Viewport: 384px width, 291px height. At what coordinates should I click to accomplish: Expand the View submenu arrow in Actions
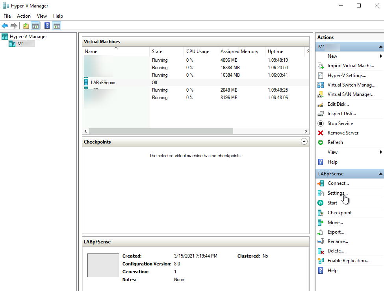tap(381, 152)
